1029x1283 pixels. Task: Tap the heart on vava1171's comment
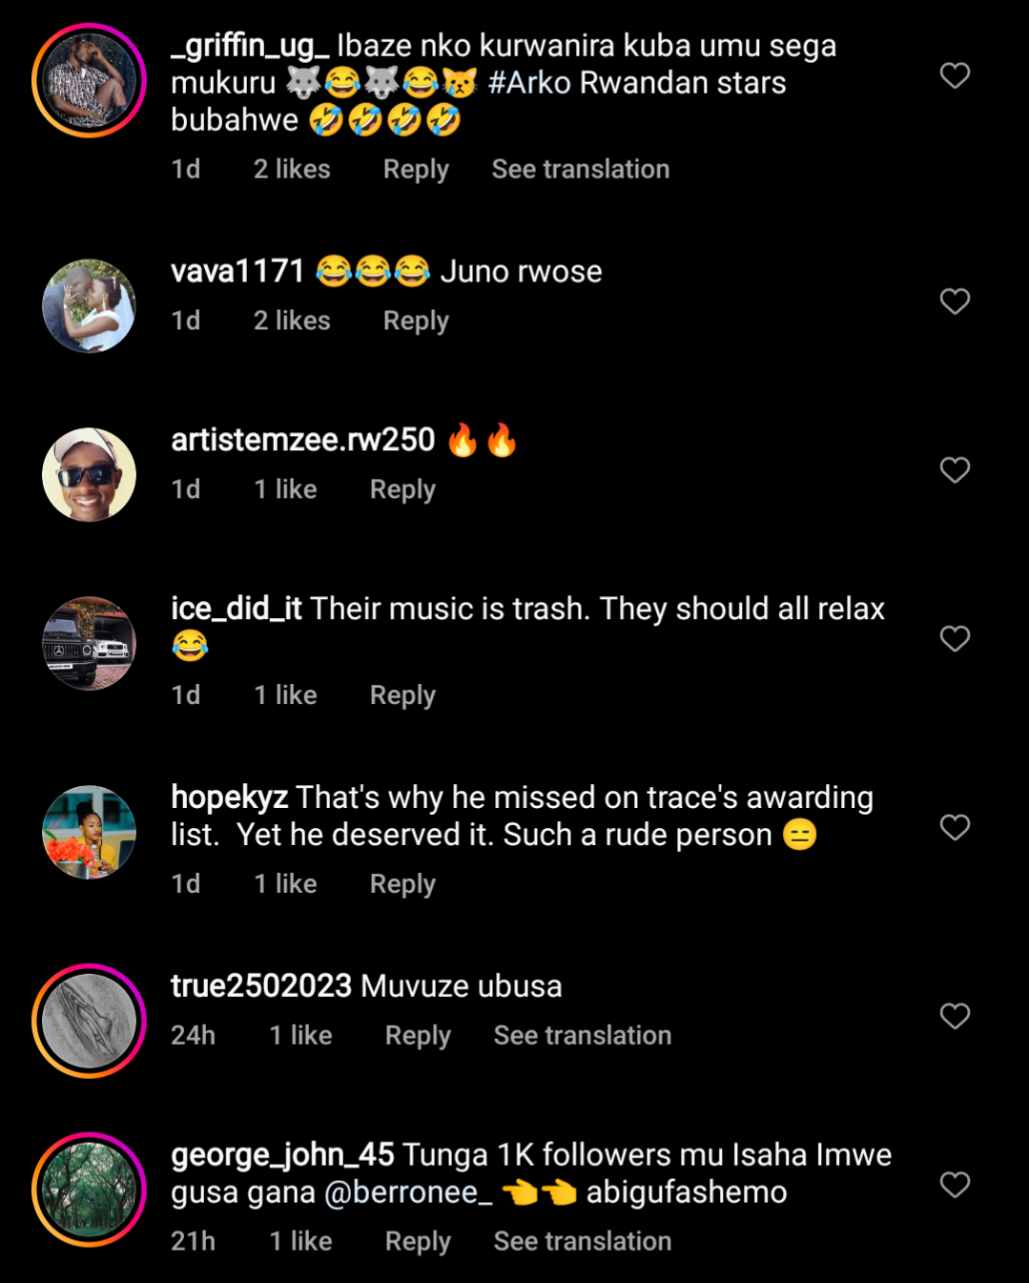click(955, 301)
